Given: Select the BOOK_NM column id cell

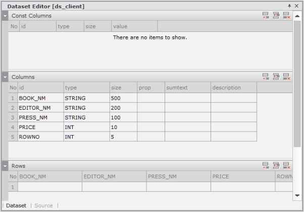Looking at the screenshot, I should 40,98.
